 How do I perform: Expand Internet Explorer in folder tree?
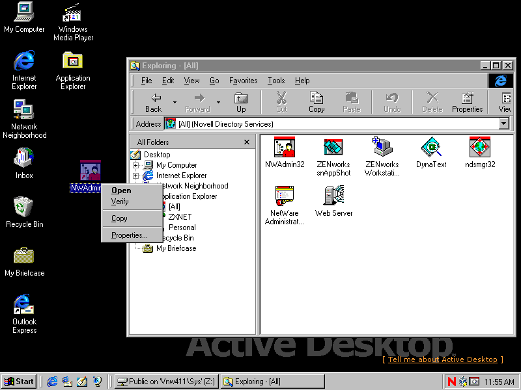coord(135,175)
